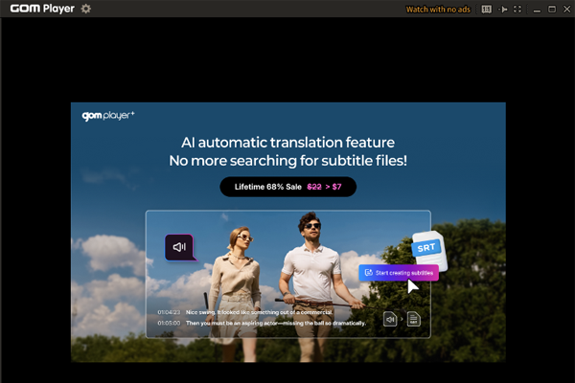This screenshot has height=383, width=575.
Task: Click the gom player+ logo in ad
Action: [x=107, y=116]
